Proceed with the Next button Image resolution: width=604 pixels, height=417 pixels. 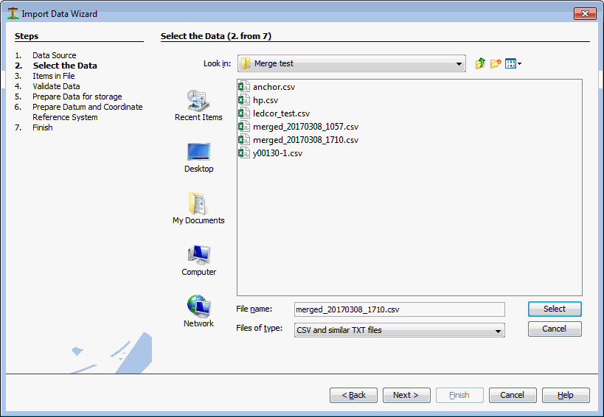click(406, 395)
